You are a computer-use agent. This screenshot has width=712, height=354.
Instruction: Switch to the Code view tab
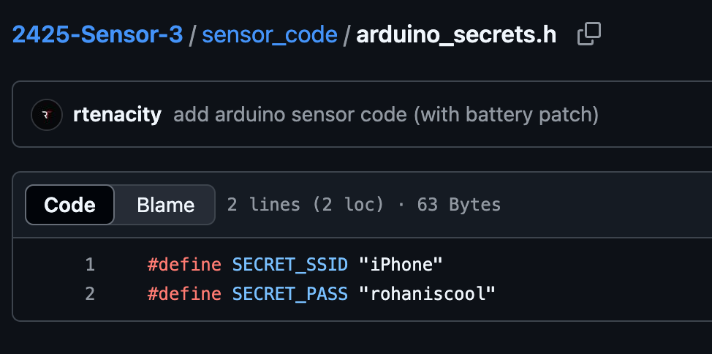pyautogui.click(x=70, y=205)
